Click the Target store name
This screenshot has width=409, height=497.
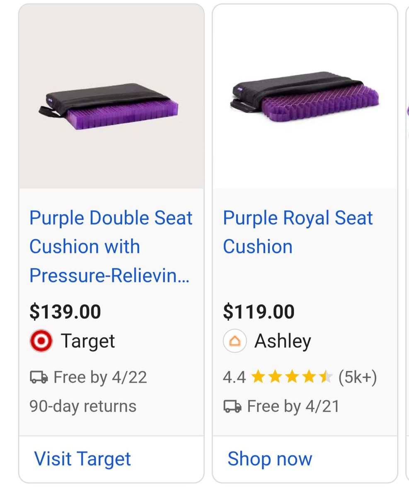pyautogui.click(x=87, y=341)
